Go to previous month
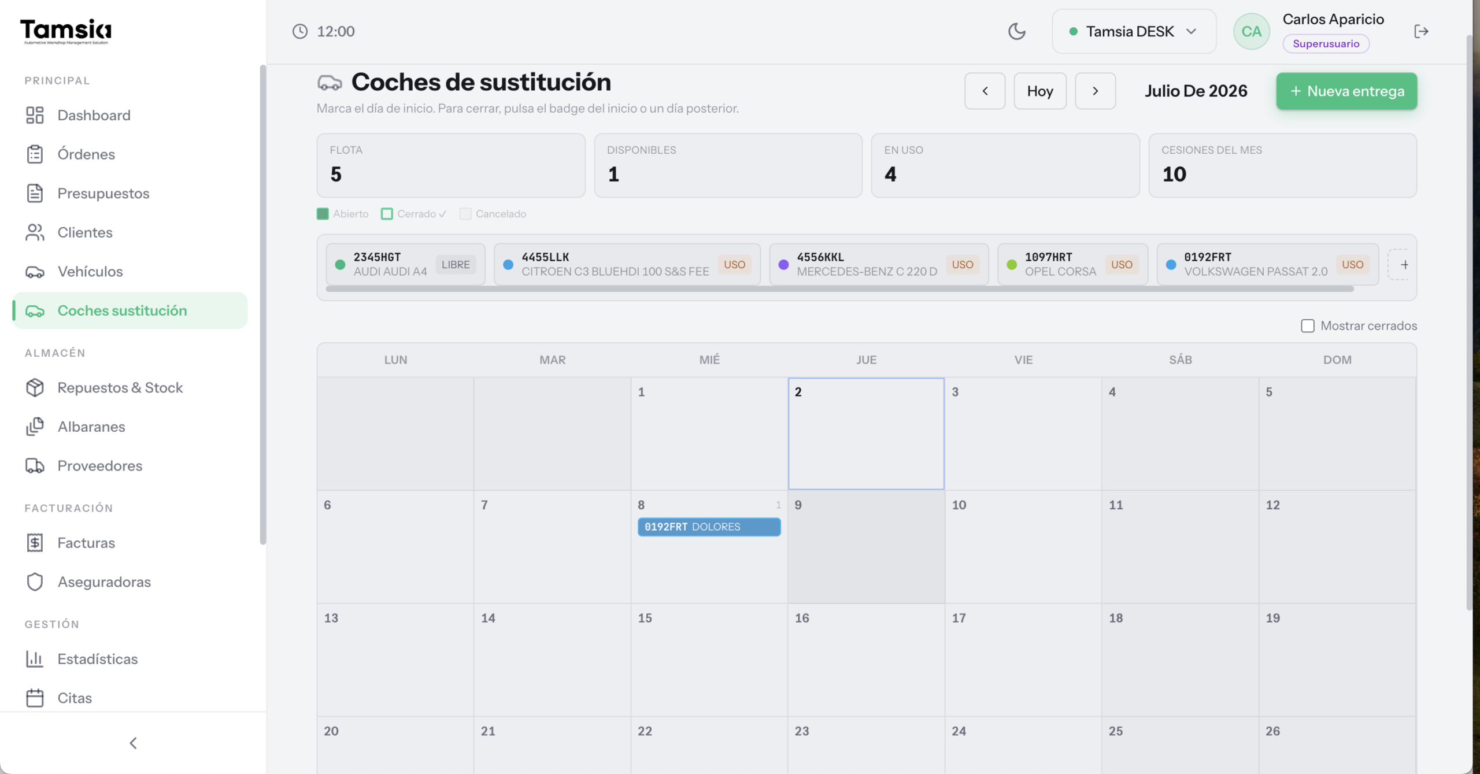Screen dimensions: 1480x774 [985, 91]
